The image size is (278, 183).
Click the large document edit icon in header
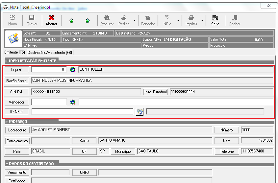click(13, 38)
